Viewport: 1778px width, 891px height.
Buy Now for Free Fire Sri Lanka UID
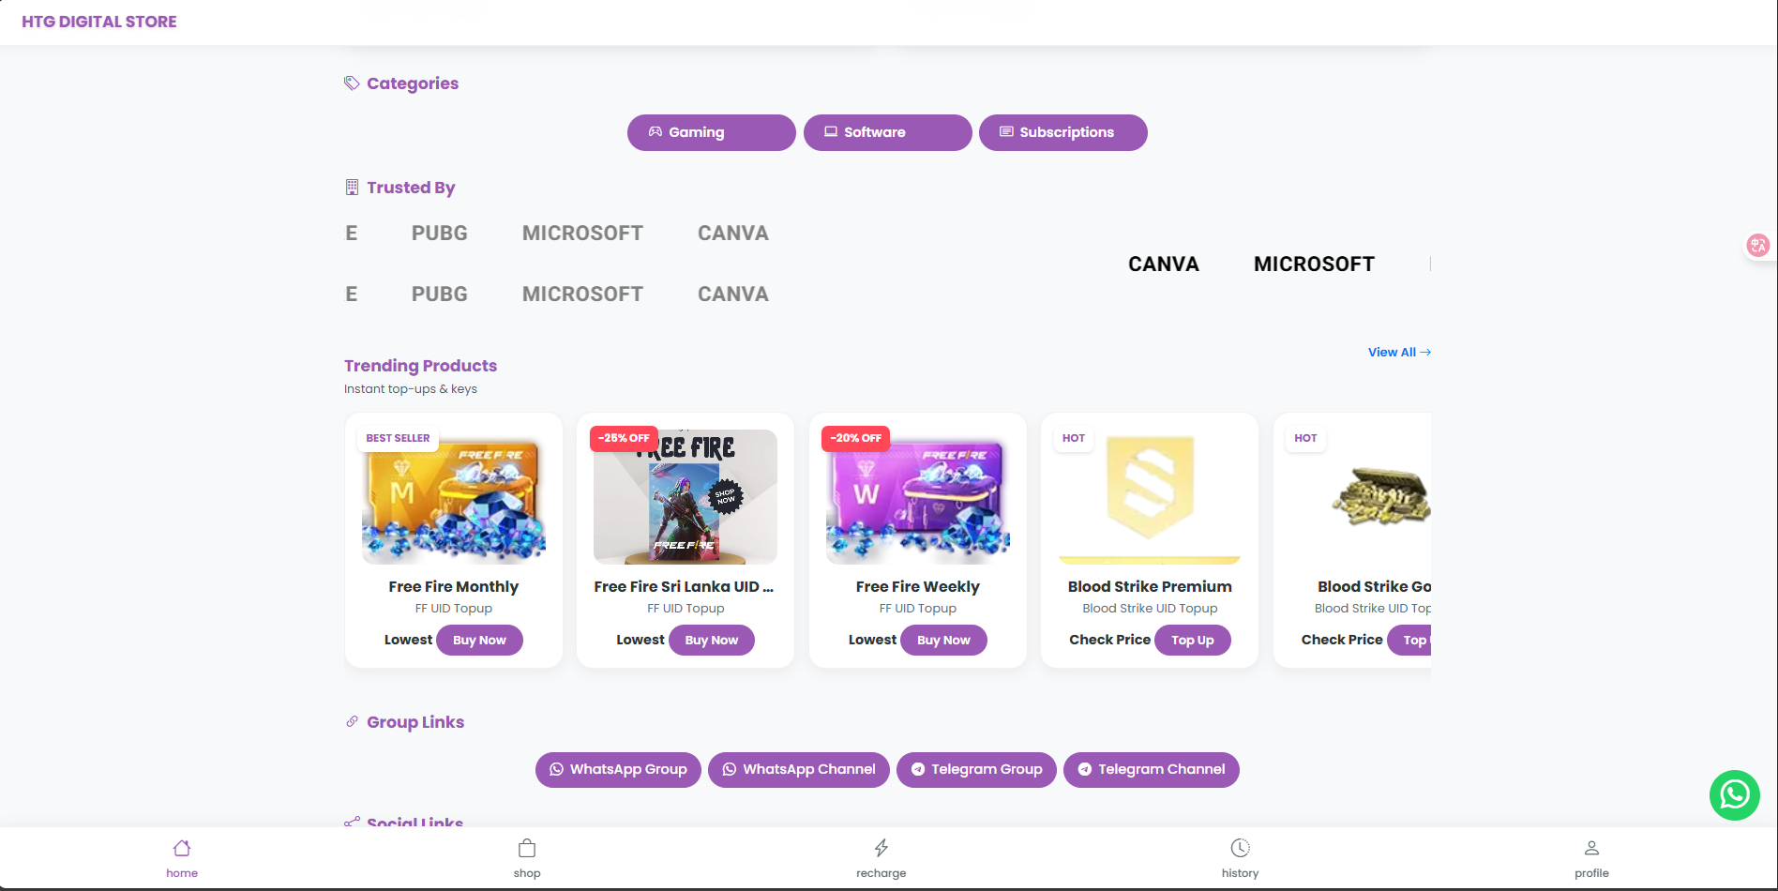pos(712,640)
